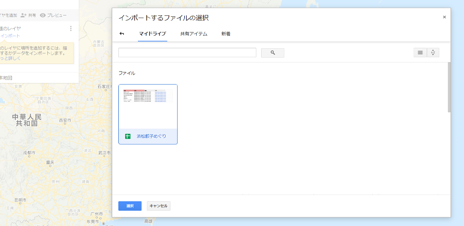Click the magnifier search button
The image size is (464, 226).
coord(273,52)
